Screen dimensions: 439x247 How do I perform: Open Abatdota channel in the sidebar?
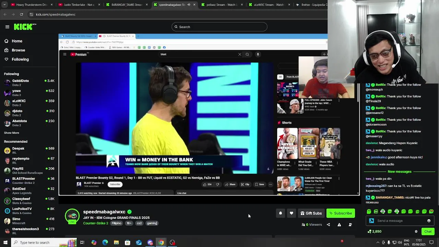pyautogui.click(x=29, y=123)
